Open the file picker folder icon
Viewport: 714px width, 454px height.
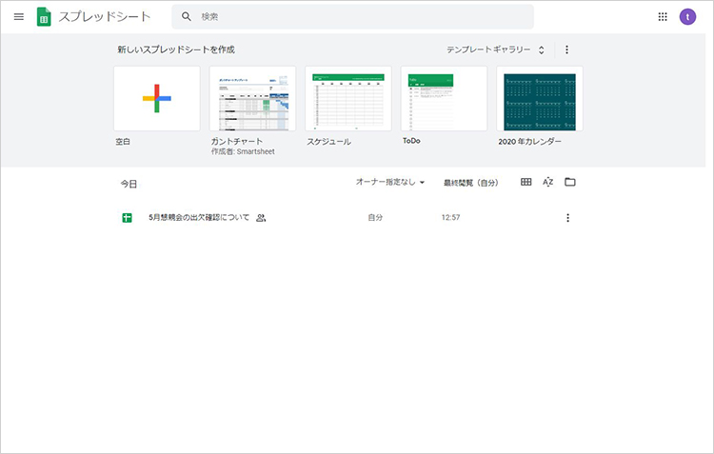[570, 182]
